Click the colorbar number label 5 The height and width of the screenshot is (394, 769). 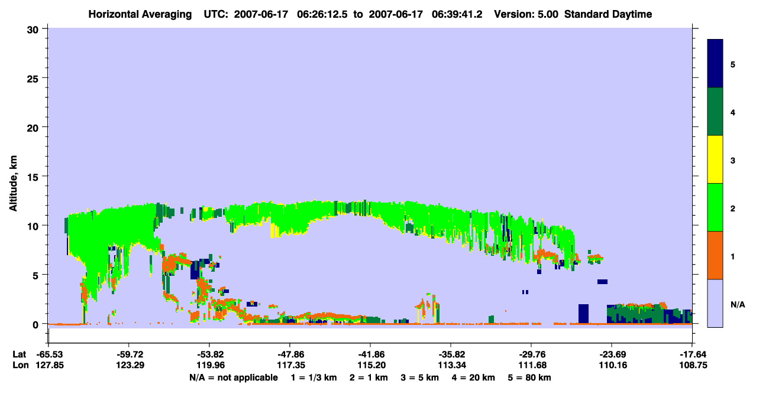[x=733, y=64]
